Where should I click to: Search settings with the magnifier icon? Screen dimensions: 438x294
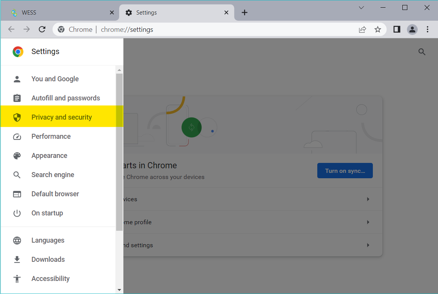coord(422,52)
